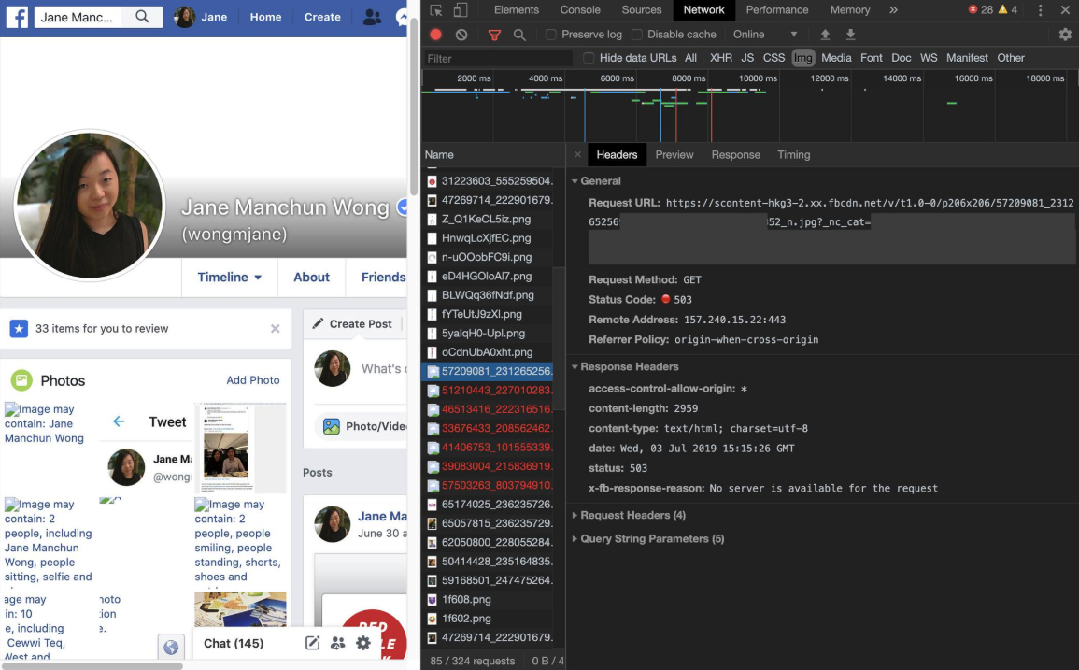Open DevTools three-dot customize menu
This screenshot has height=670, width=1079.
pyautogui.click(x=1040, y=9)
